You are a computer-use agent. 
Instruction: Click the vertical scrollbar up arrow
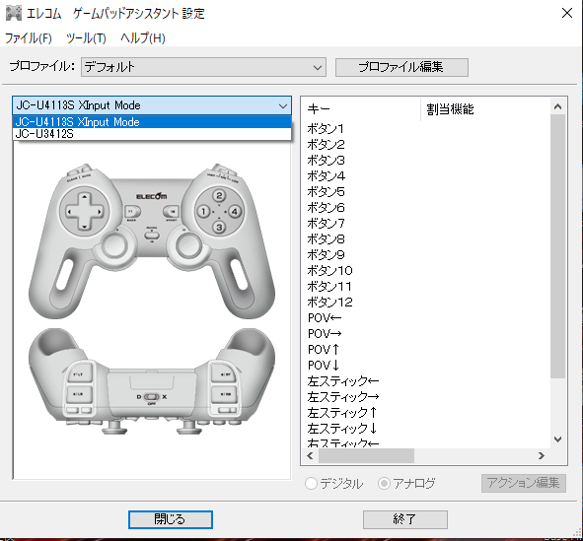pos(557,107)
